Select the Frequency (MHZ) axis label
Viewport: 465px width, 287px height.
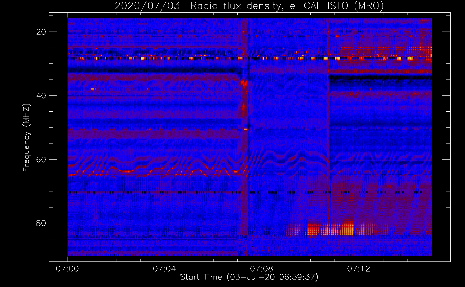pos(26,137)
